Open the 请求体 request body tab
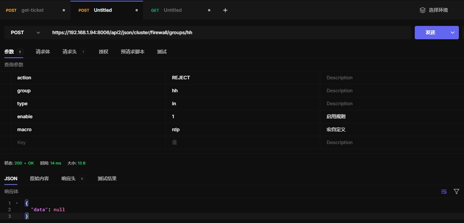Viewport: 464px width, 223px height. (43, 52)
